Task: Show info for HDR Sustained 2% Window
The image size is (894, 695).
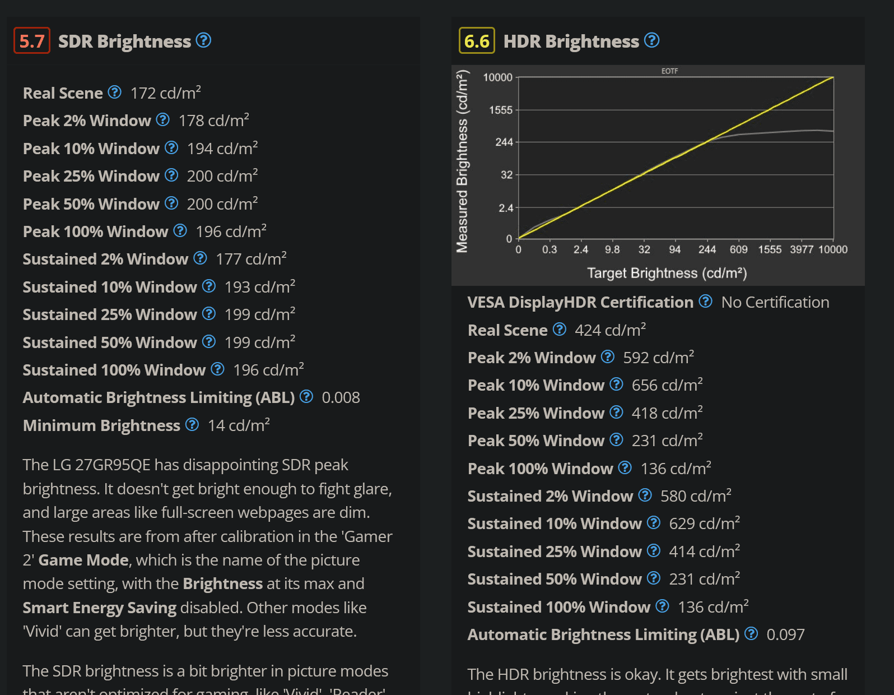Action: (x=645, y=495)
